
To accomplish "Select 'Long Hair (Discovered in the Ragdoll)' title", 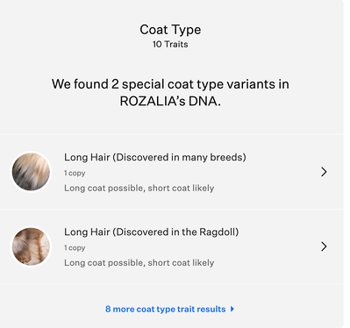I will click(152, 232).
